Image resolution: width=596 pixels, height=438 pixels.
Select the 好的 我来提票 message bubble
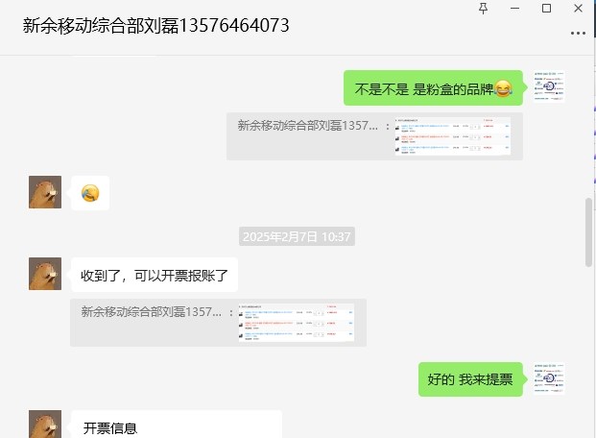pyautogui.click(x=470, y=379)
